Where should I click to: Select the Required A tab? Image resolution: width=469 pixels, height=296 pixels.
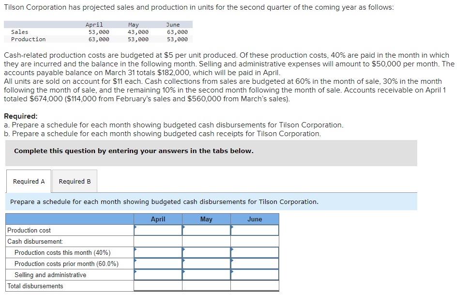pos(28,181)
